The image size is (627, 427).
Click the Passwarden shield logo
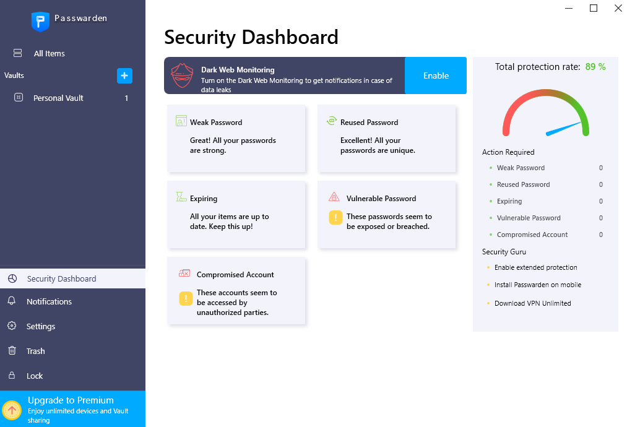(x=40, y=22)
